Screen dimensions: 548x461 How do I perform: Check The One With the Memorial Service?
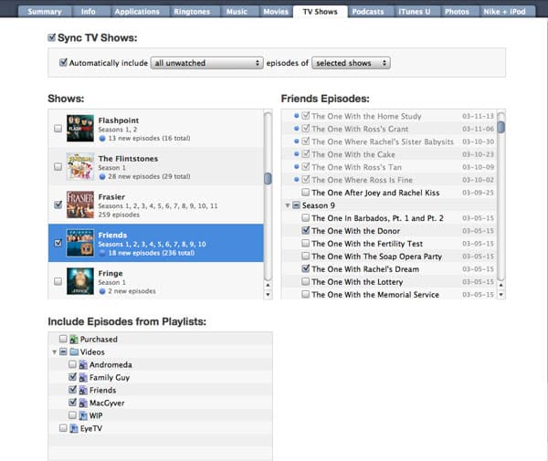tap(305, 294)
